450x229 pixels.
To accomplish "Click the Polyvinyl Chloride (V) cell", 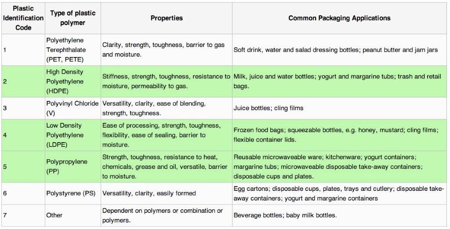I will (x=73, y=108).
